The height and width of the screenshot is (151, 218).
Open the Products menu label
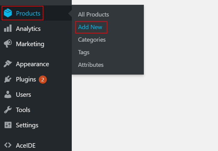(28, 13)
